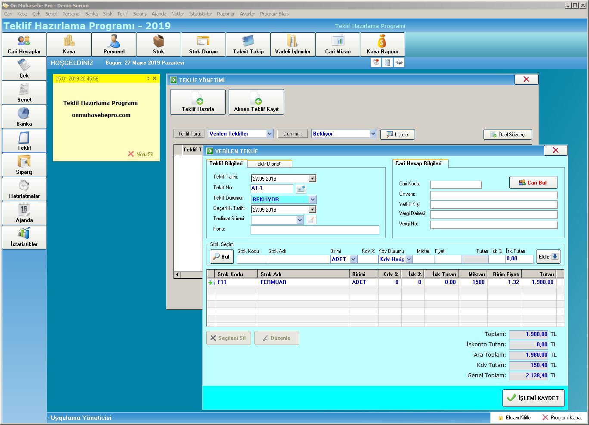Open the Raporlar menu

(x=226, y=14)
